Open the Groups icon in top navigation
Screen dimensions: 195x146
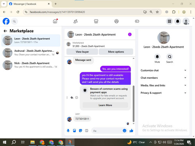click(117, 21)
